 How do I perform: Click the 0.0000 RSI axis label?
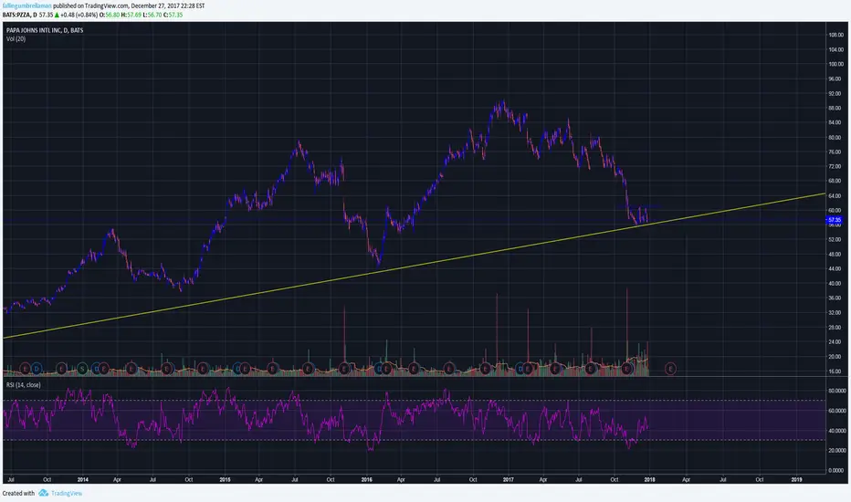pyautogui.click(x=837, y=471)
